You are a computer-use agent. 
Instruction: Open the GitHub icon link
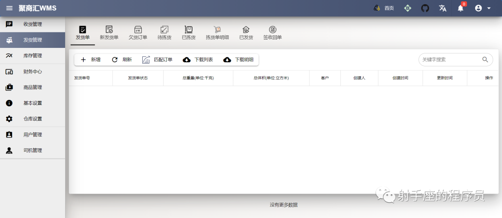point(425,8)
